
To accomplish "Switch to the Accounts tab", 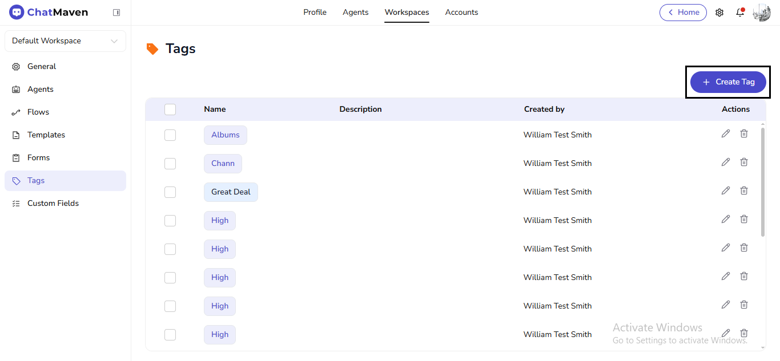I will point(461,13).
